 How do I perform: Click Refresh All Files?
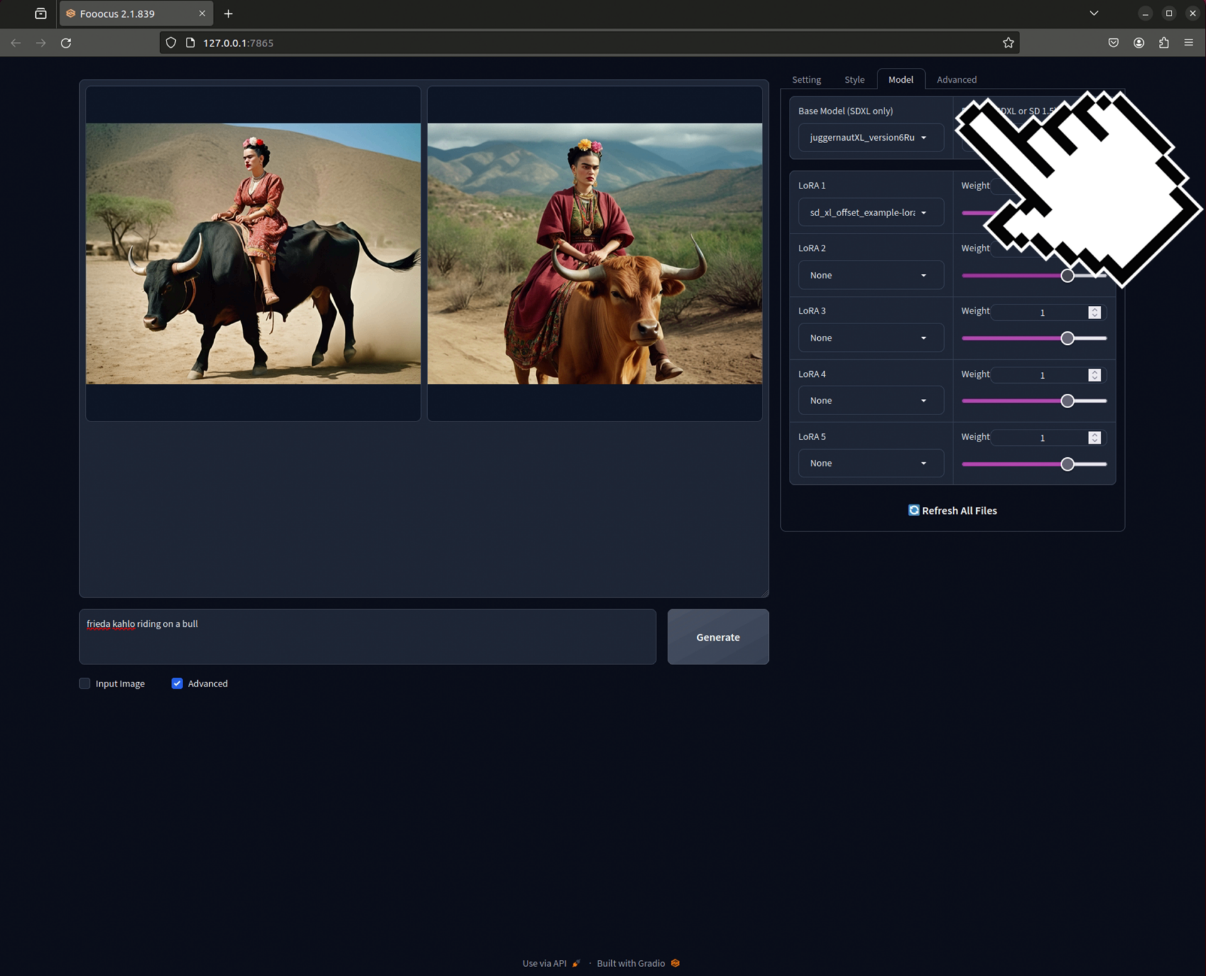click(x=953, y=511)
